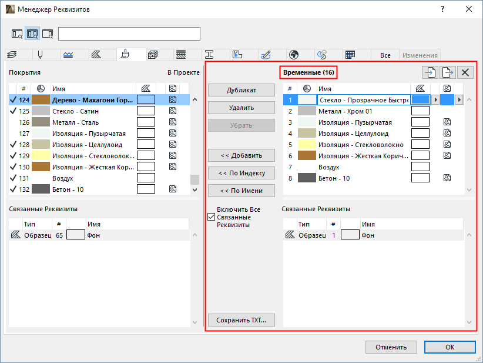Toggle Включить Все Связанные Реквизиты checkbox
The width and height of the screenshot is (483, 363).
212,217
